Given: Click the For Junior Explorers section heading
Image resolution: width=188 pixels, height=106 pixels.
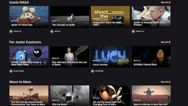Looking at the screenshot, I should click(x=25, y=42).
